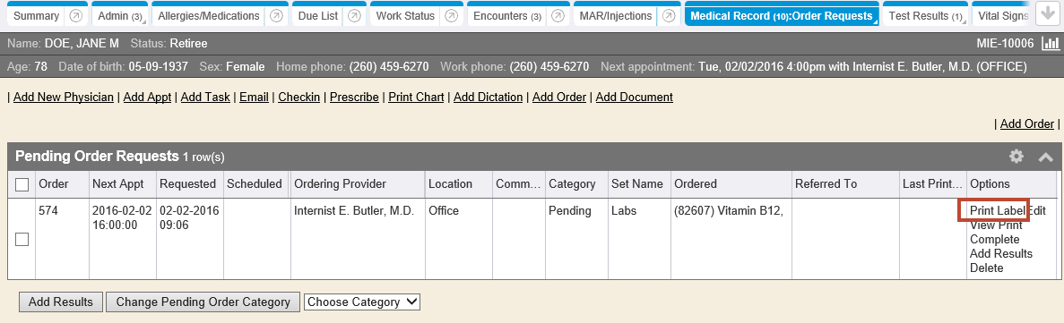The image size is (1064, 323).
Task: Click pop-out arrow icon on Allergies/Medications tab
Action: (x=276, y=15)
